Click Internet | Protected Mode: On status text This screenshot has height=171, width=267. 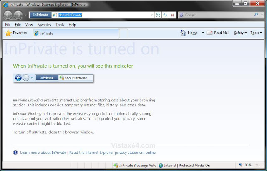pos(187,166)
